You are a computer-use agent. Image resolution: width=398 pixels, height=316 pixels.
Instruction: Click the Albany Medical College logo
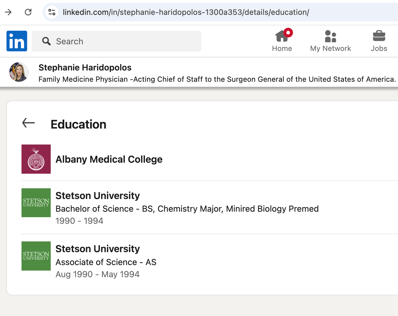point(36,159)
